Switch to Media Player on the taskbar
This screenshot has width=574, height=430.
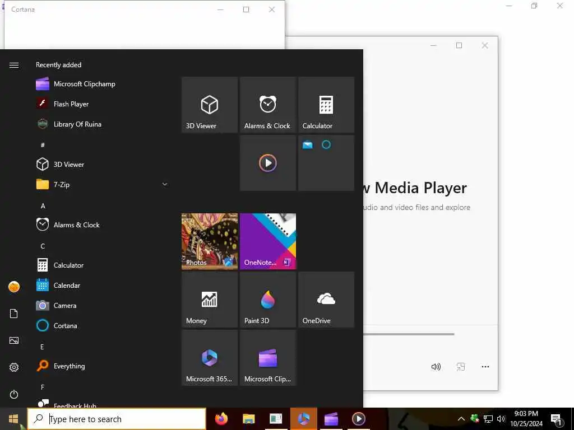click(x=358, y=419)
